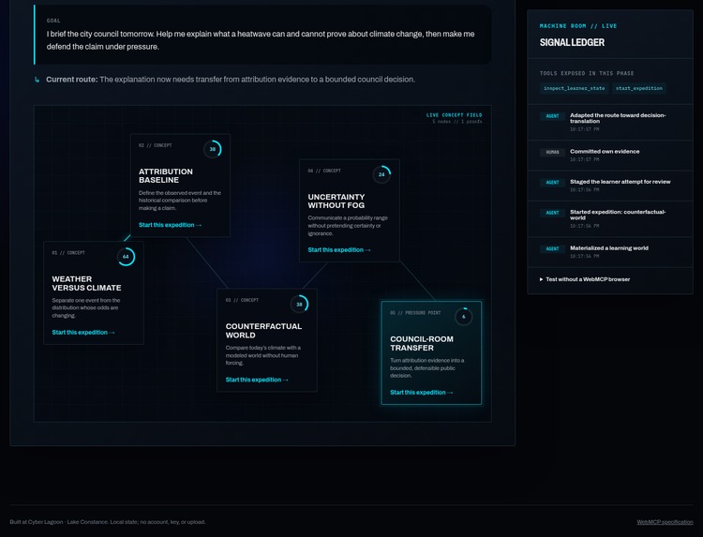
Task: Click the inspect_learner_state tool chip
Action: [574, 88]
